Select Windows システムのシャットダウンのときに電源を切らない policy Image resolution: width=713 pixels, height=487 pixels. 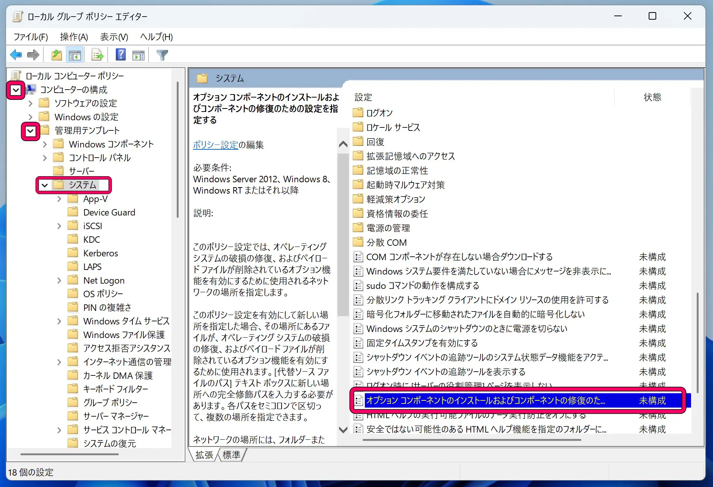pos(467,329)
